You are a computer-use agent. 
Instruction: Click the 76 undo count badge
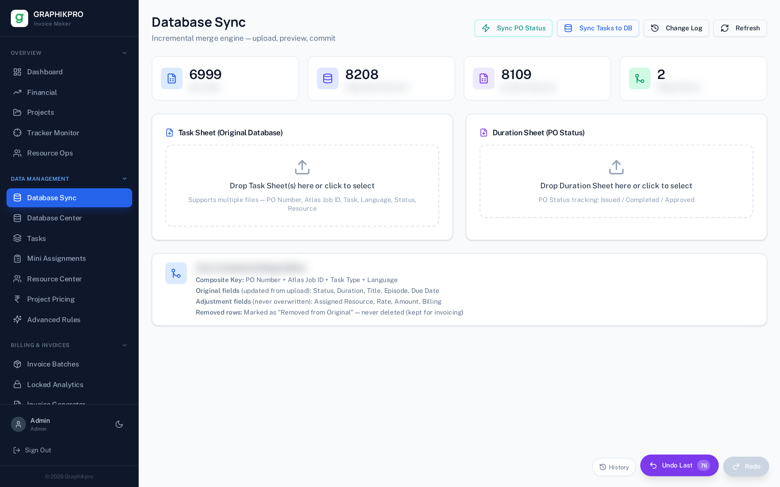pyautogui.click(x=703, y=465)
